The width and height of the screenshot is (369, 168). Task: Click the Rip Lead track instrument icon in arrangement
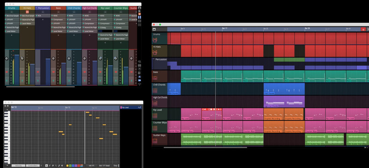click(x=155, y=116)
